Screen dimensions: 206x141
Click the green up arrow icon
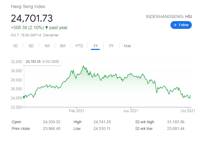[47, 27]
